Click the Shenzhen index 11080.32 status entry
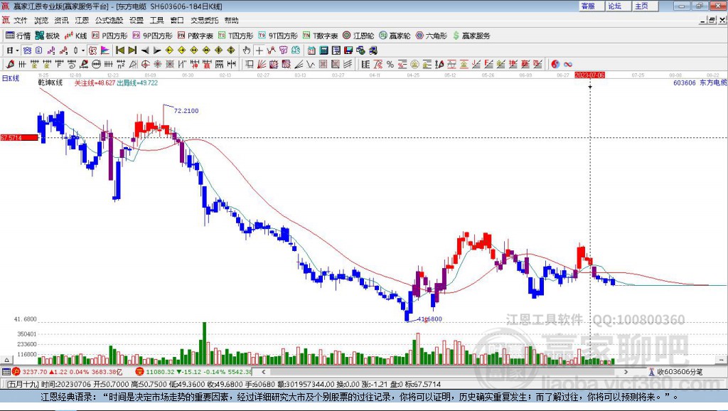Image resolution: width=728 pixels, height=411 pixels. [x=194, y=372]
